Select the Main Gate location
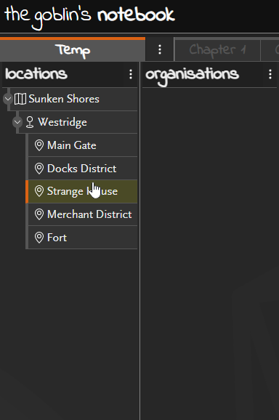This screenshot has height=420, width=279. pos(83,145)
